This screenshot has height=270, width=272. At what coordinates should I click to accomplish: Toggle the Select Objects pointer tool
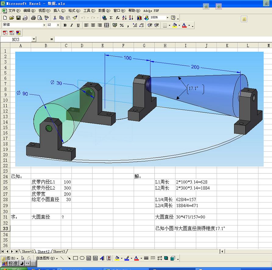click(x=23, y=258)
